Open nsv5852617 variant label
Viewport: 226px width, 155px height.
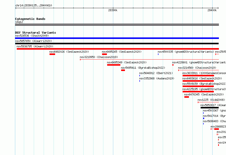coord(213,105)
